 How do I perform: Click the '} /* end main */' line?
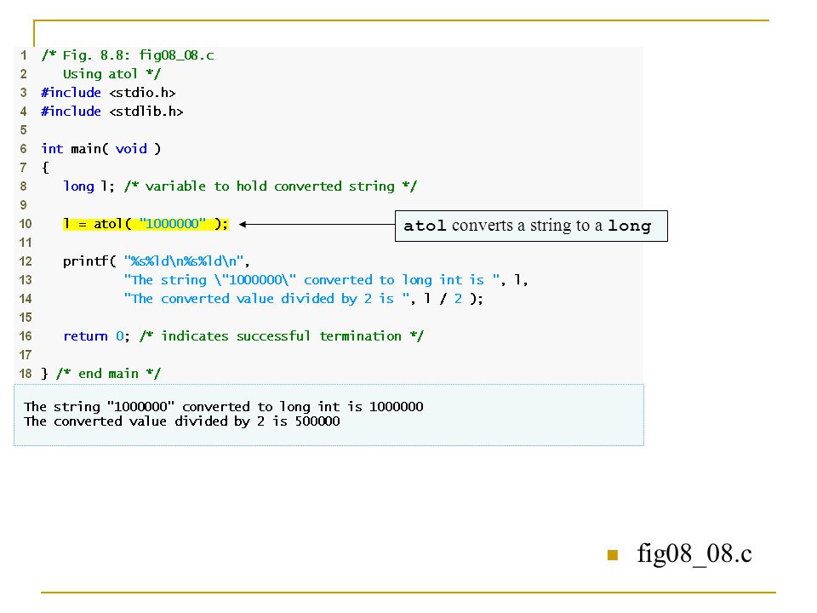pyautogui.click(x=101, y=374)
